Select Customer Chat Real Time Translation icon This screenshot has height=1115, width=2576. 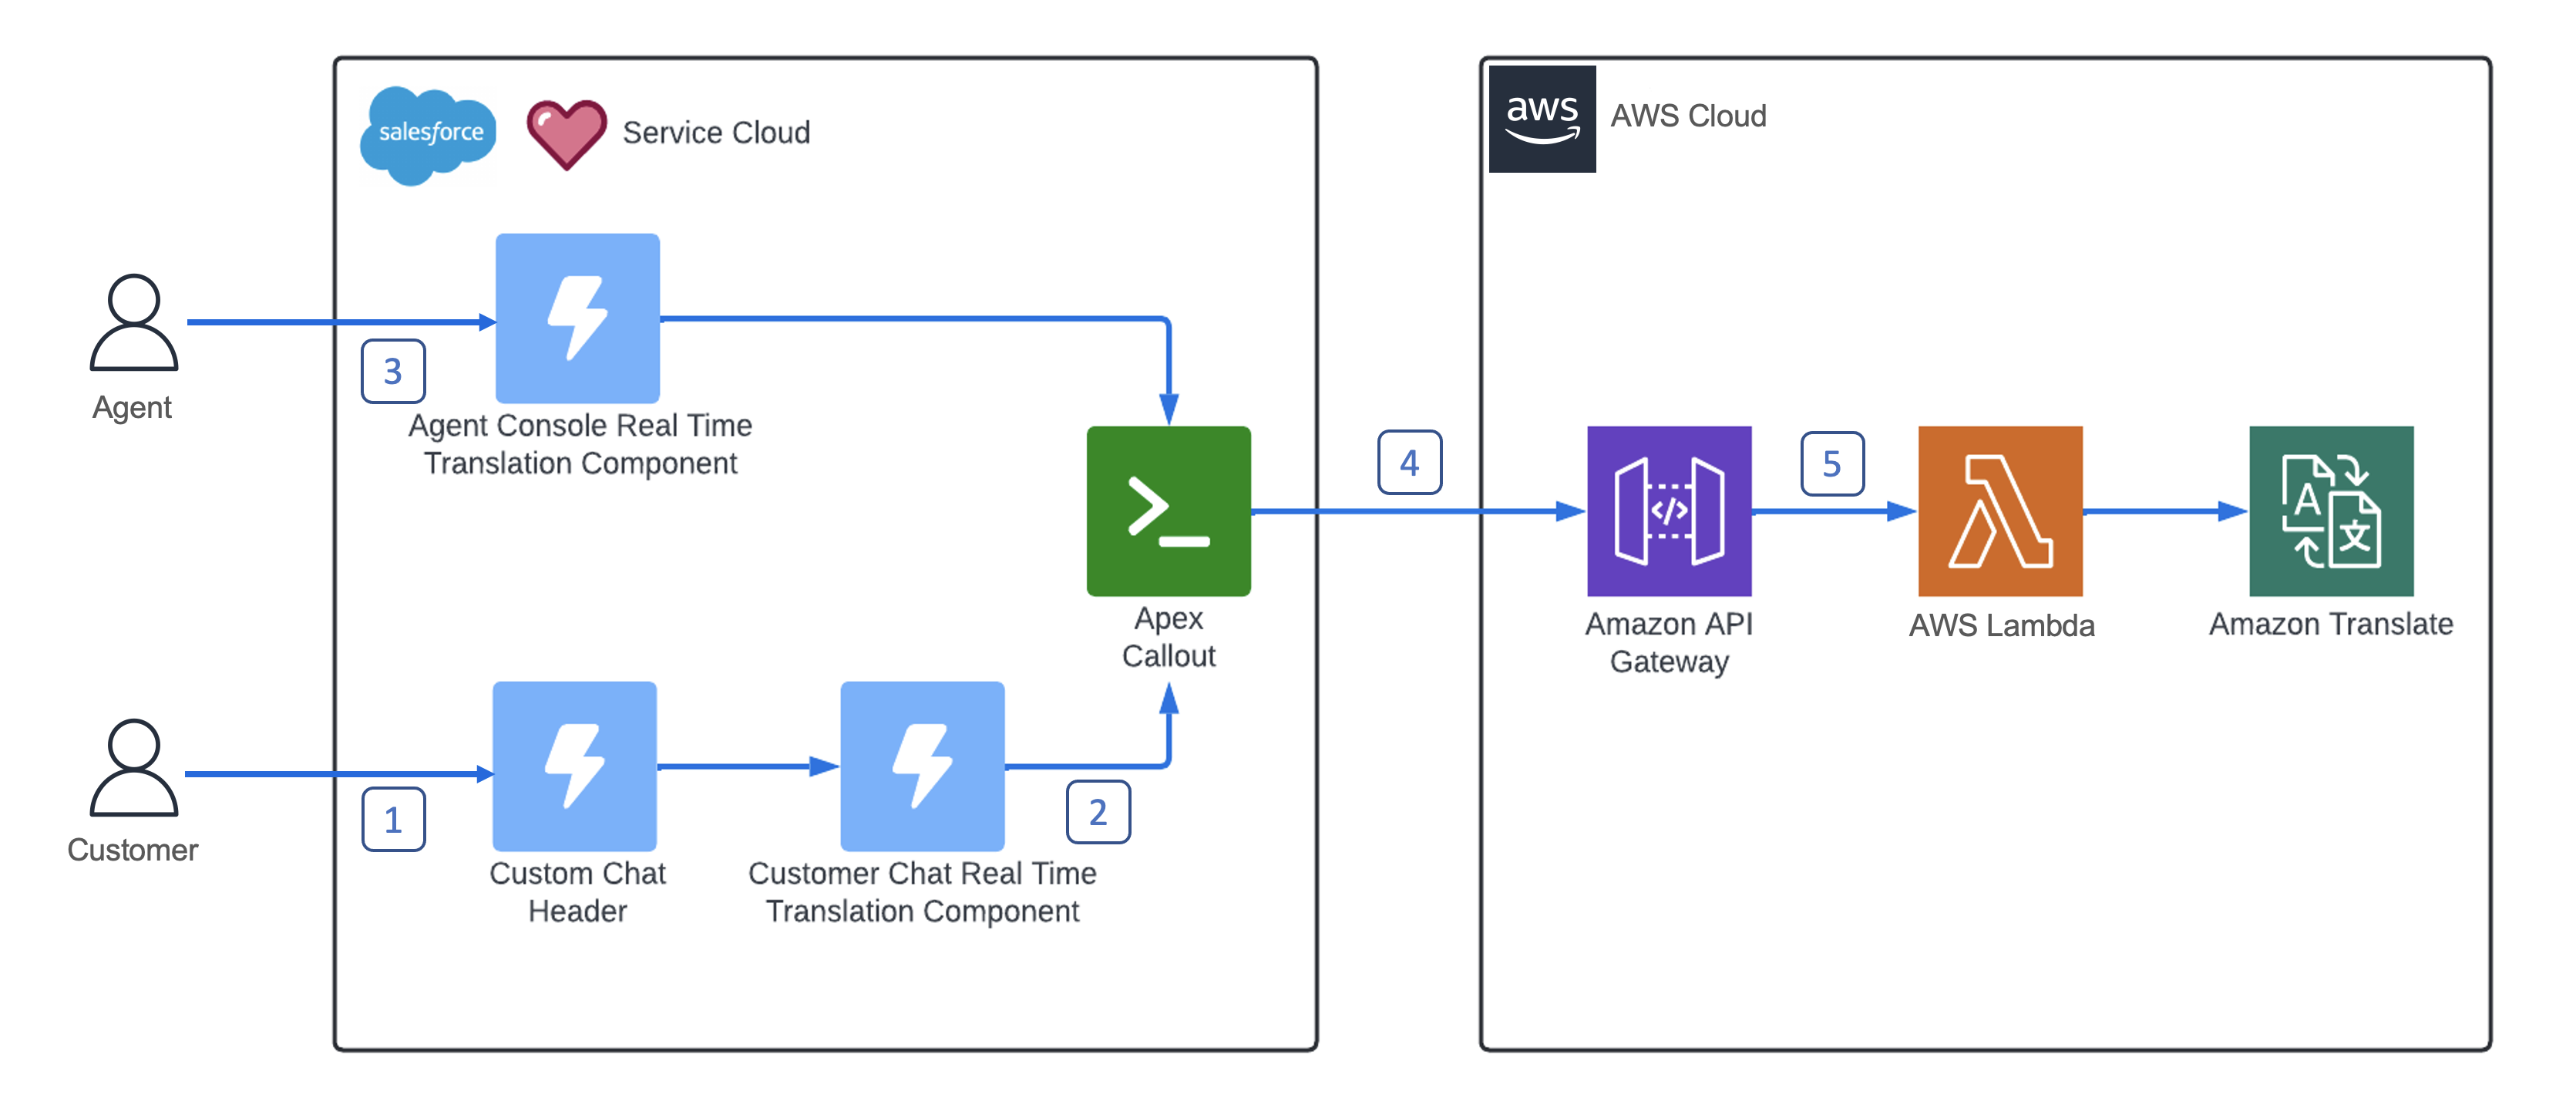pos(922,766)
